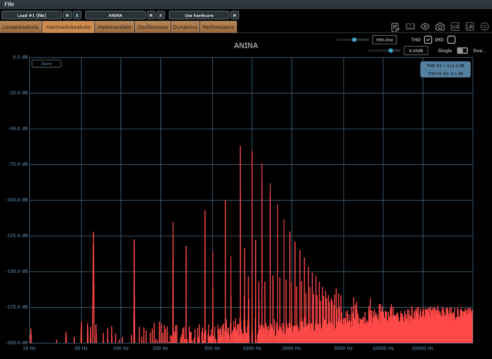Click the 1000 Hz axis label
492x359 pixels.
point(252,348)
